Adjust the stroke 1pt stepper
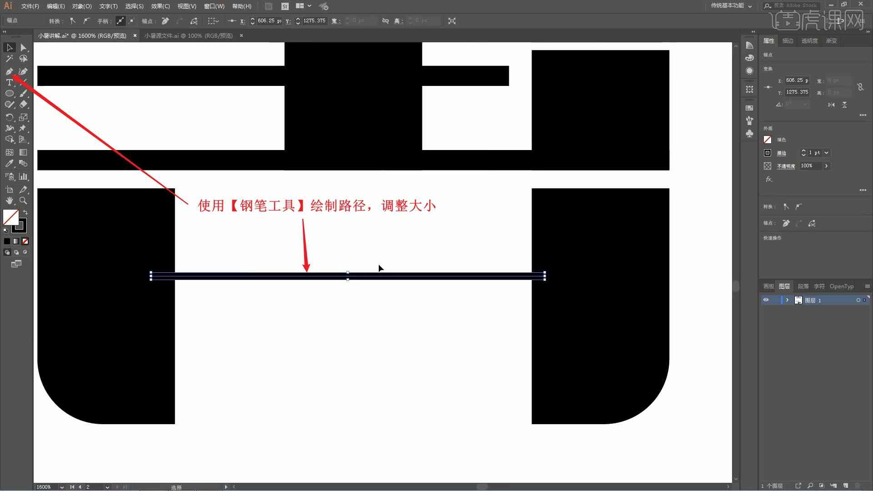The image size is (873, 491). (803, 152)
